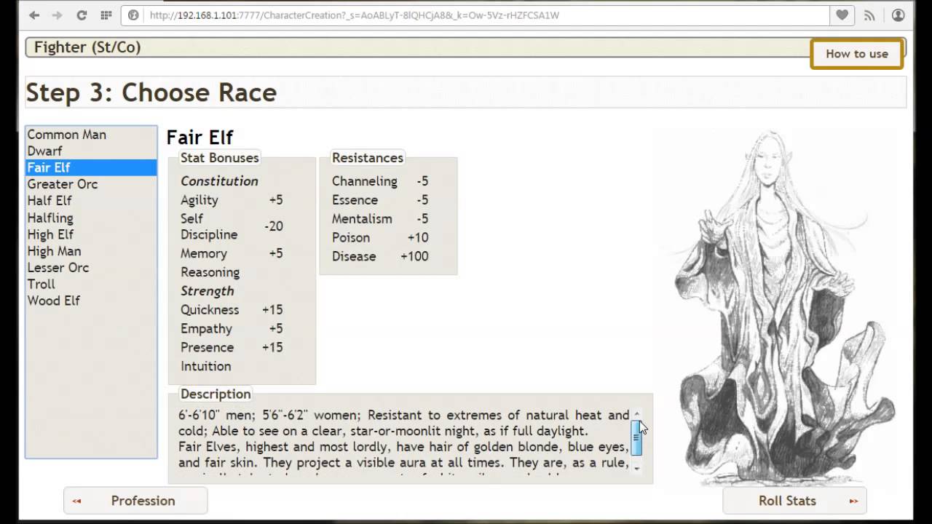Click the Self Discipline stat label

209,226
